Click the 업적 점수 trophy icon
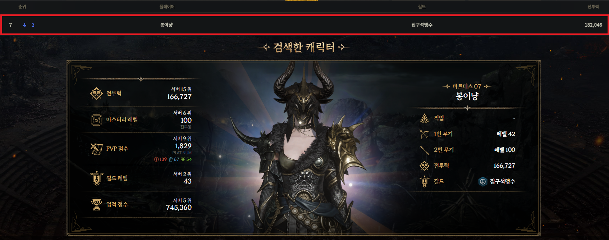The width and height of the screenshot is (609, 240). click(x=96, y=204)
